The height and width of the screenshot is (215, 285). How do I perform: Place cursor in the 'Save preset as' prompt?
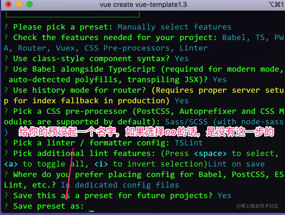coord(92,206)
